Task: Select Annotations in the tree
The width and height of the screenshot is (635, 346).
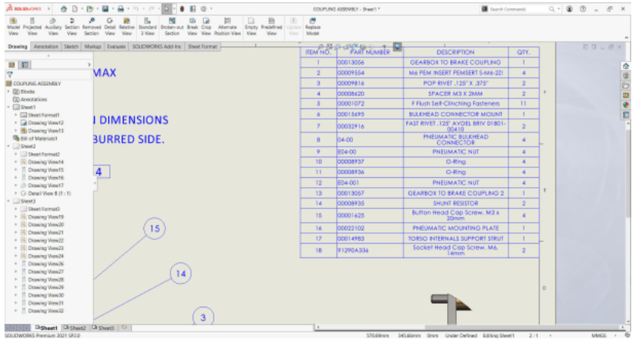Action: [x=30, y=99]
